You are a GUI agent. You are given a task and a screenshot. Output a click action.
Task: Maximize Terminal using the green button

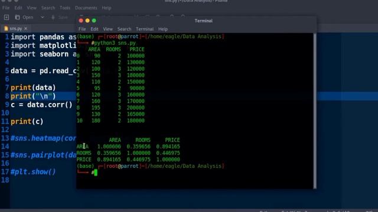click(x=94, y=21)
